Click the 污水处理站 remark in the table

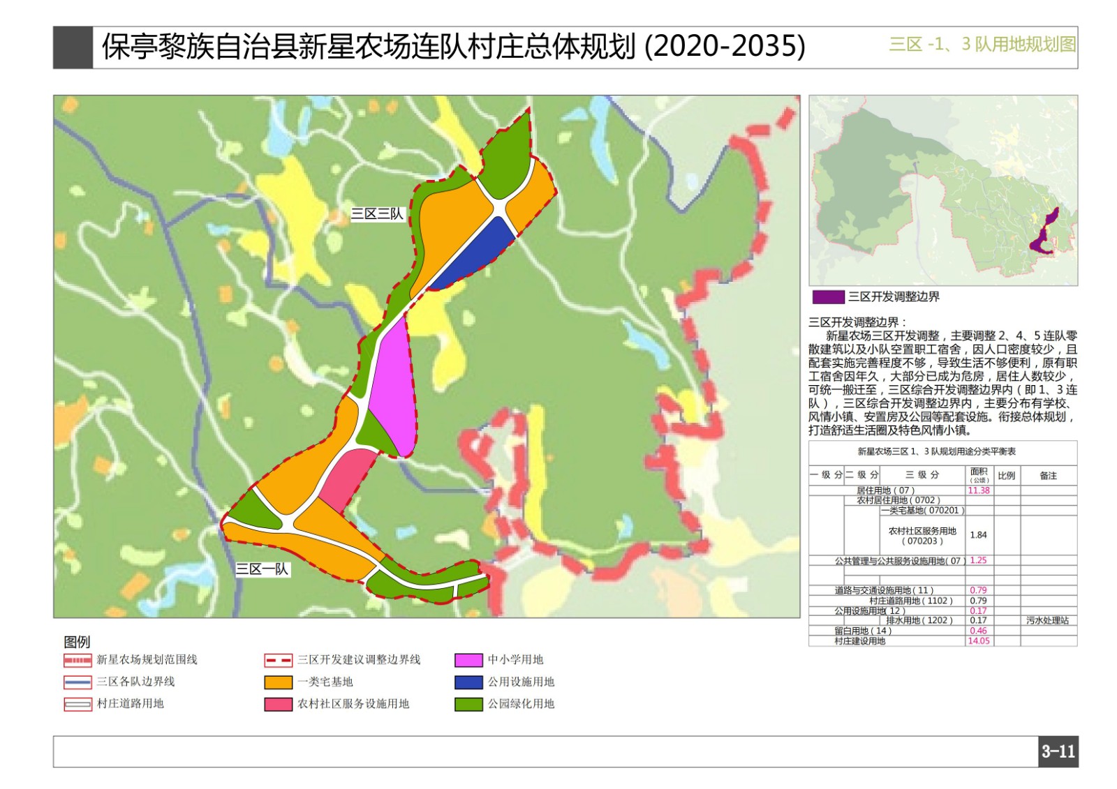pos(1047,620)
